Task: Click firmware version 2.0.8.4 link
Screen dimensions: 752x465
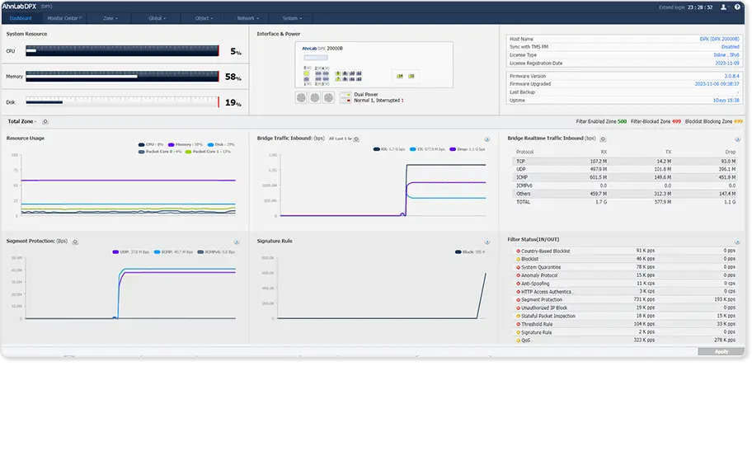Action: coord(731,76)
